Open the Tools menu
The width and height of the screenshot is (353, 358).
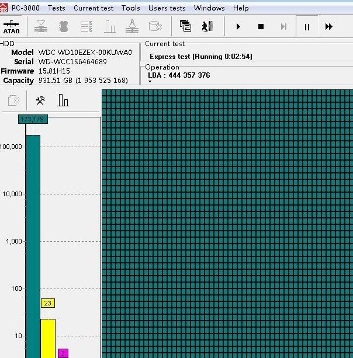[x=131, y=8]
